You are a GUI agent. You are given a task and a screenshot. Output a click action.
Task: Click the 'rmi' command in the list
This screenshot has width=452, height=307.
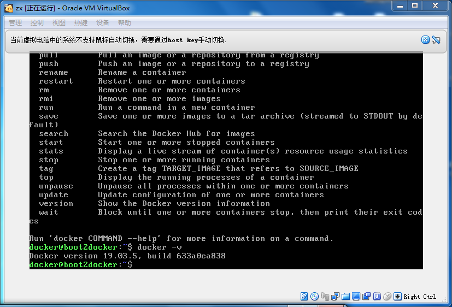(x=46, y=99)
